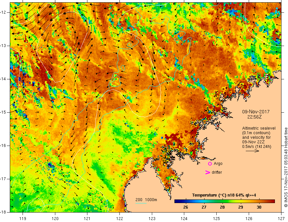Click the longitude axis label '120'

pos(55,218)
